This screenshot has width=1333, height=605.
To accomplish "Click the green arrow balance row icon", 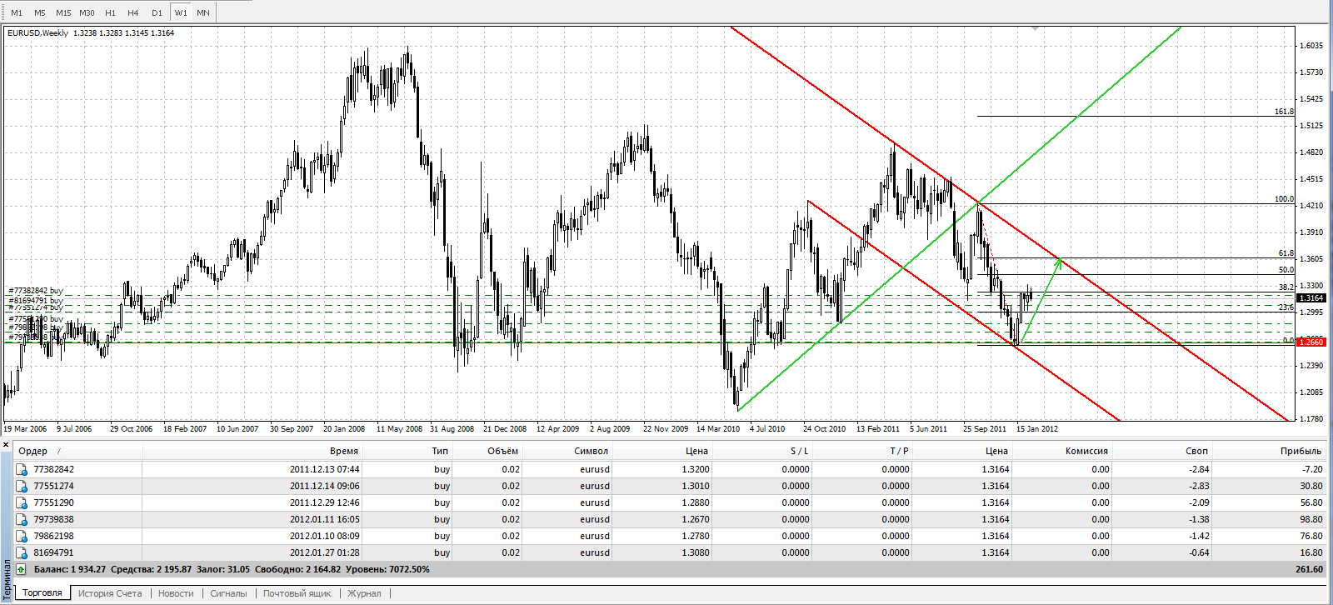I will (22, 570).
